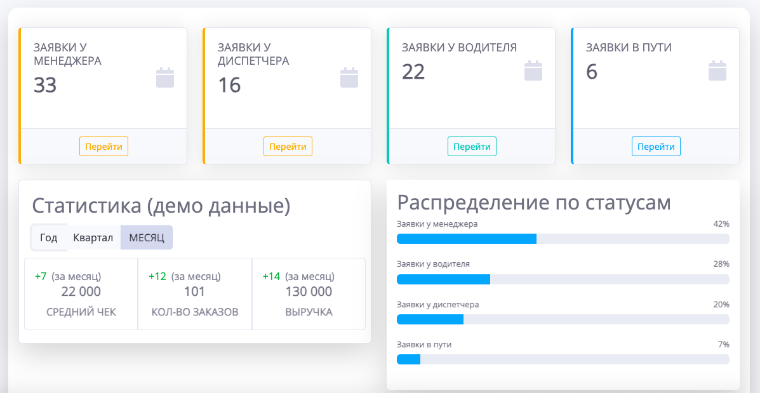Click calendar icon in Заявки в пути card
Viewport: 760px width, 393px height.
(717, 70)
